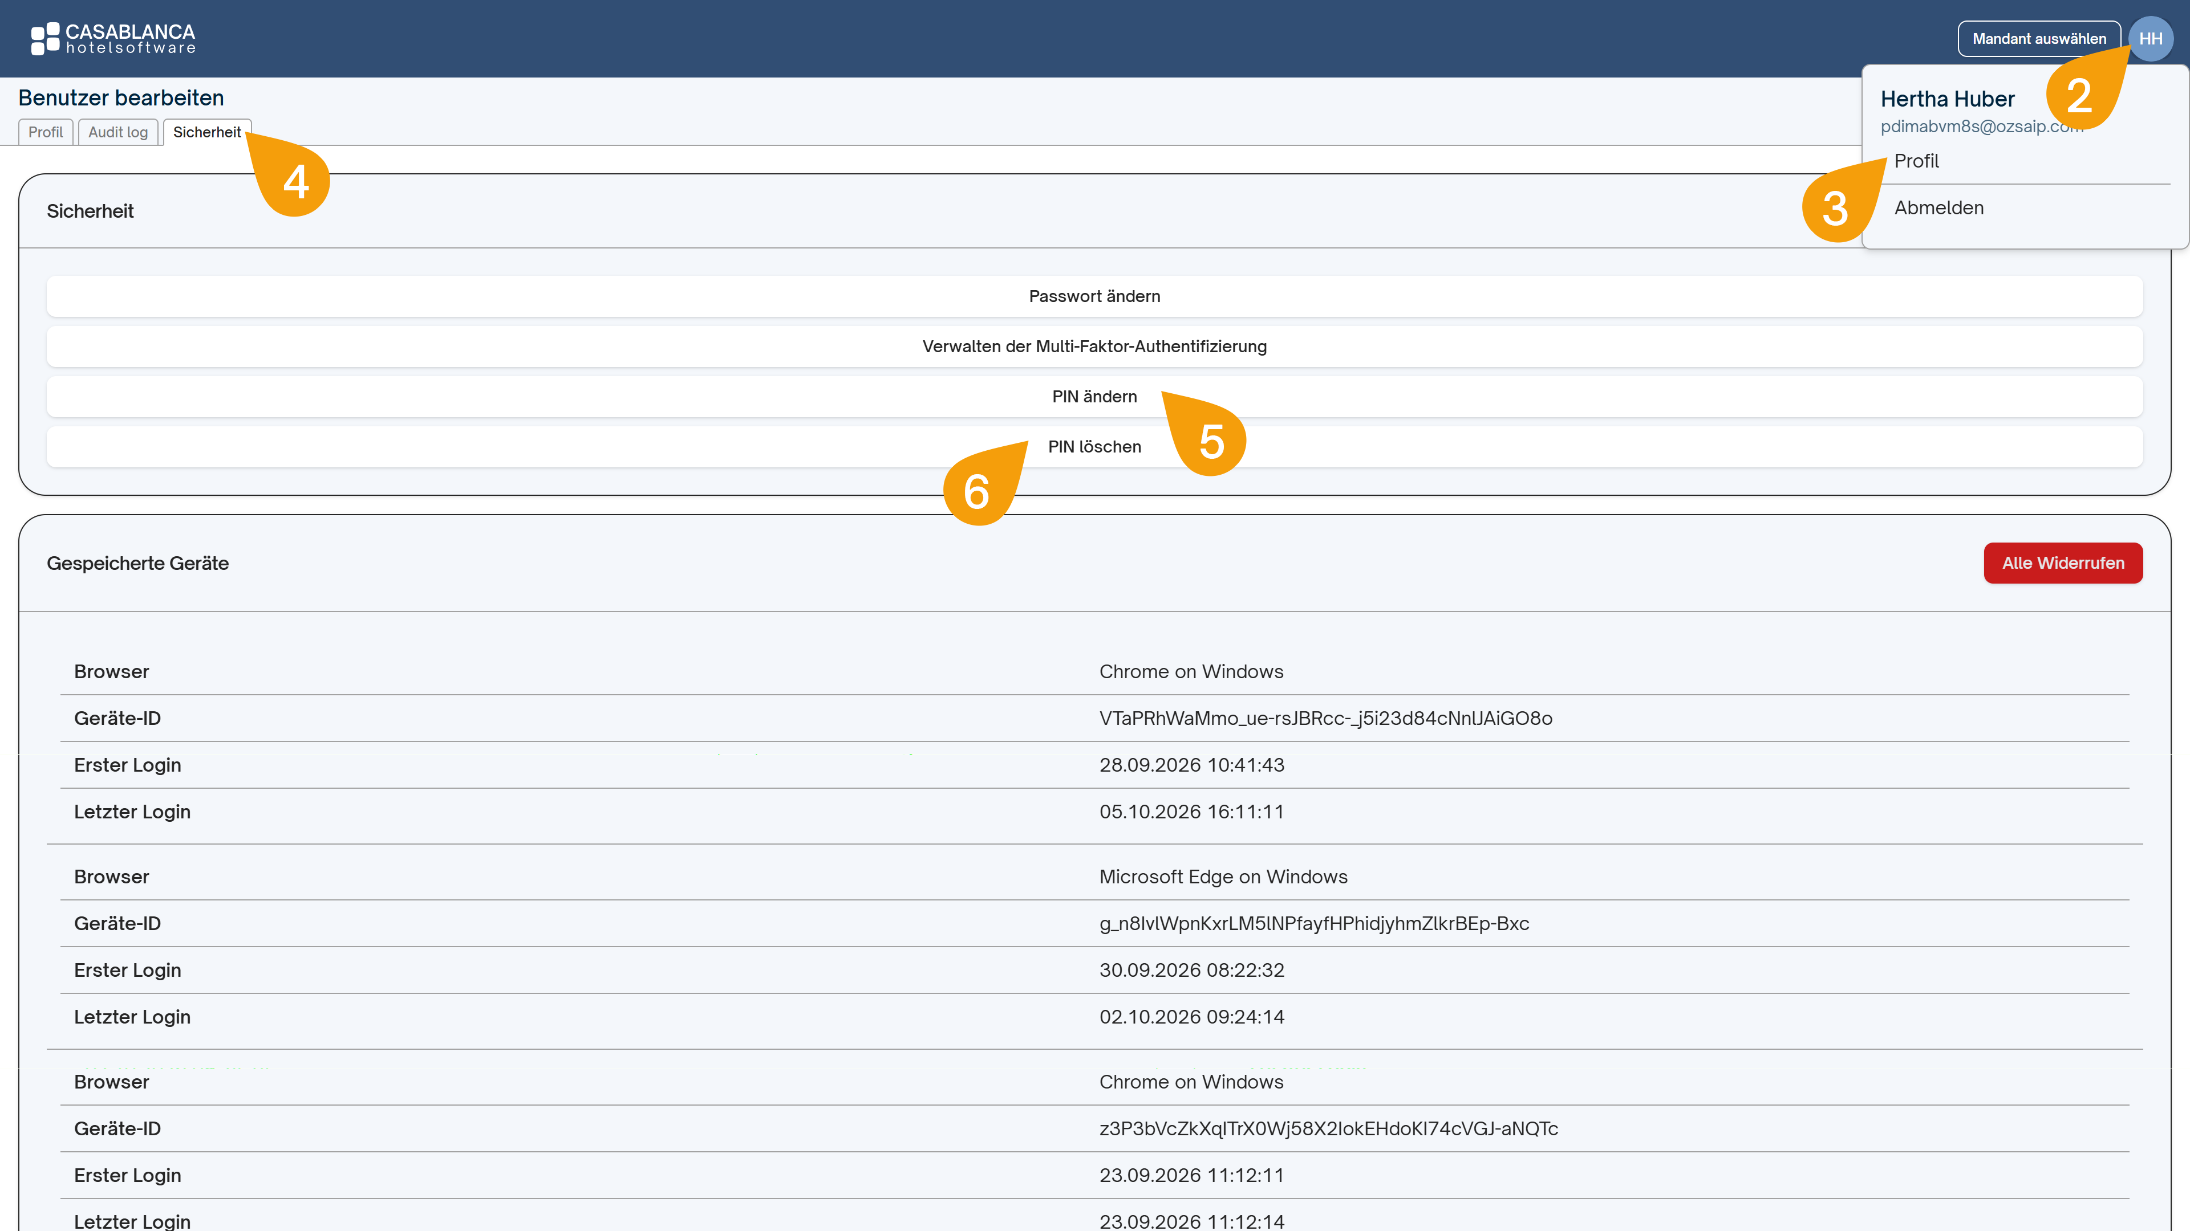Select the Sicherheit tab
The image size is (2190, 1231).
point(206,132)
